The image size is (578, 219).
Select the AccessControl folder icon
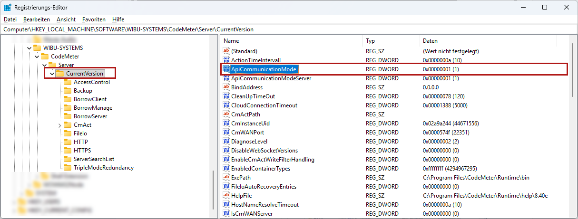68,82
